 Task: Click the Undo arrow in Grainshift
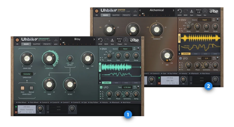click(x=100, y=40)
